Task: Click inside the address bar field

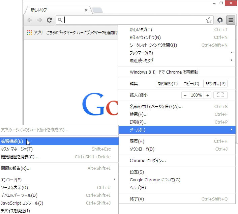Action: [134, 20]
